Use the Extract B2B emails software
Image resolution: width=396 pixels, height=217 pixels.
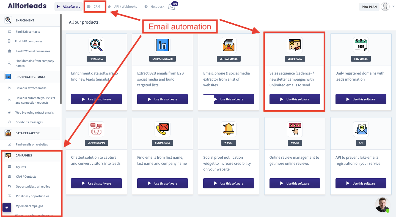[163, 99]
